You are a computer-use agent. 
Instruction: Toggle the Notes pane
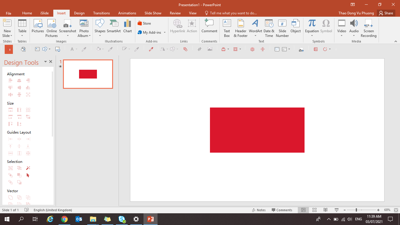pos(259,210)
